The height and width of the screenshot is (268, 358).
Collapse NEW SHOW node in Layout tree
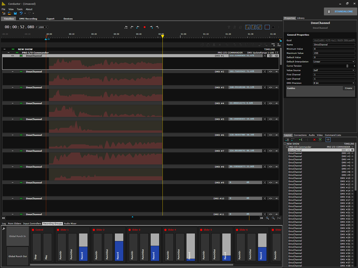(285, 144)
